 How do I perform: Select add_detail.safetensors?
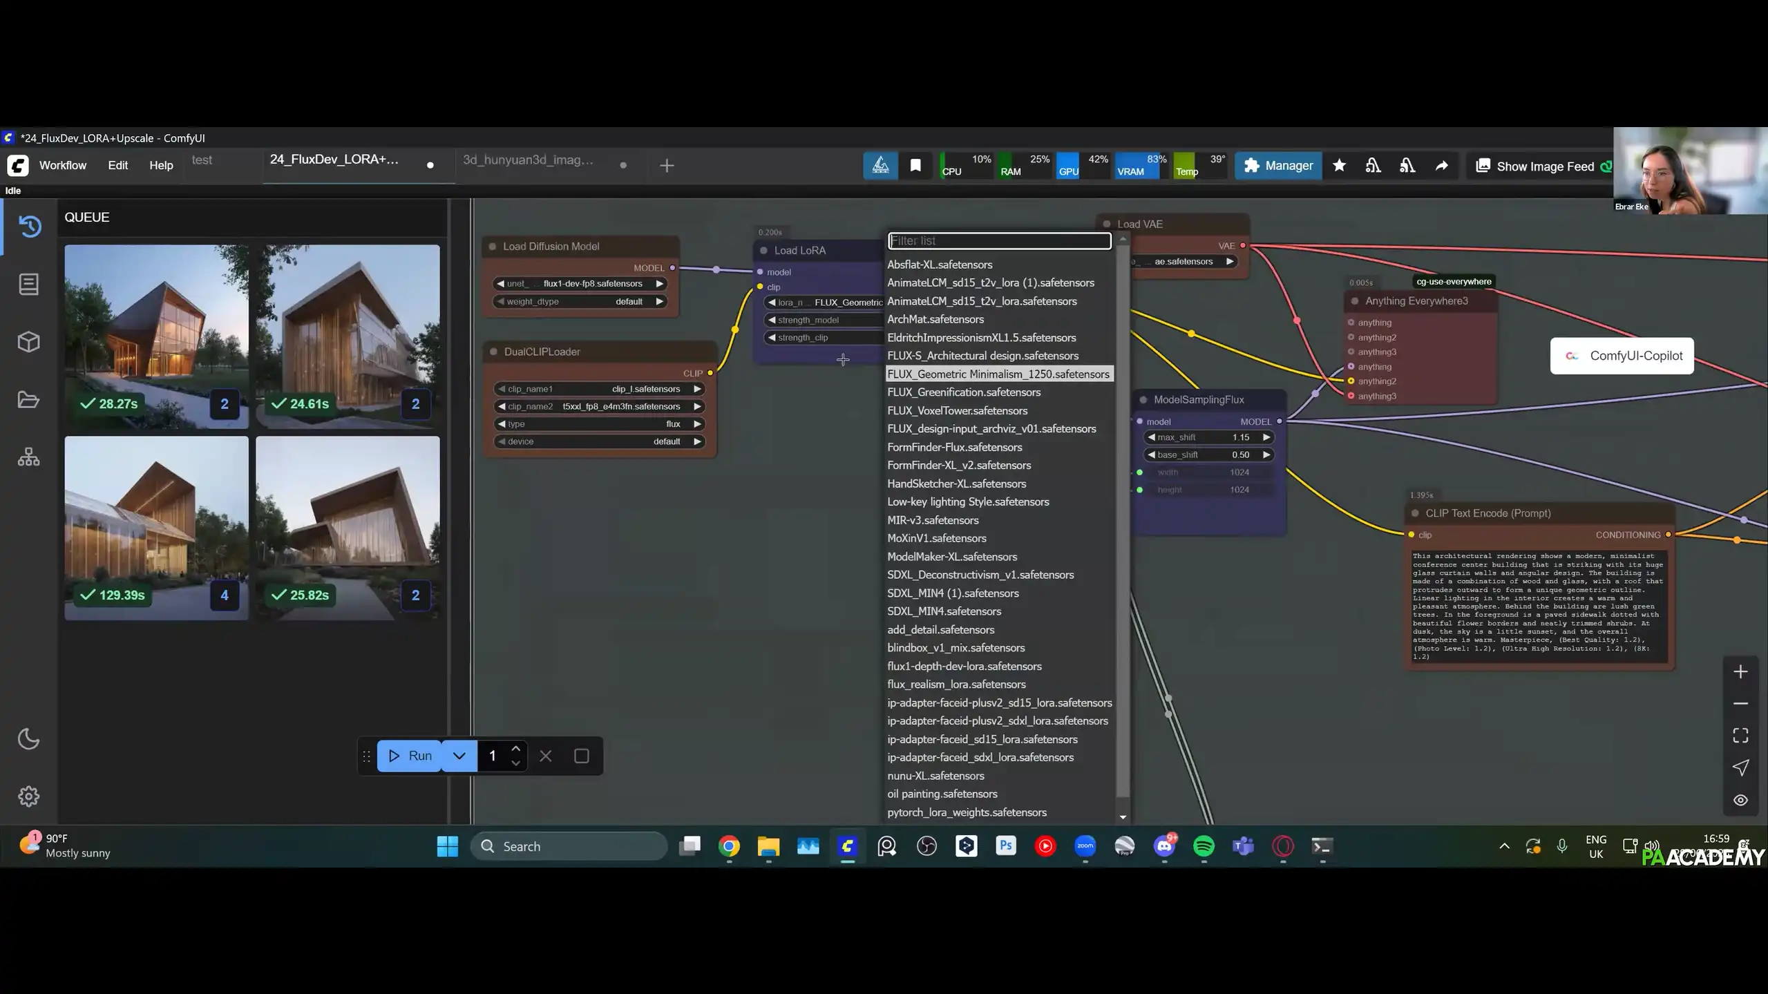[941, 631]
